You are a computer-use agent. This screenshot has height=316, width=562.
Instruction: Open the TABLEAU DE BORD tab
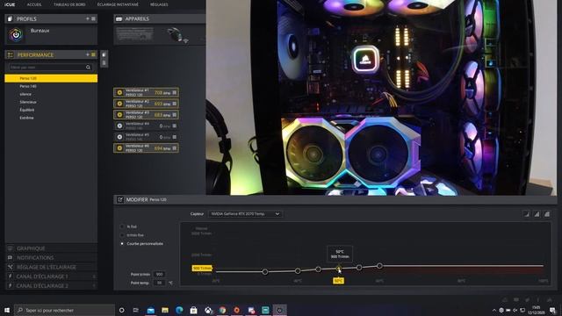69,4
